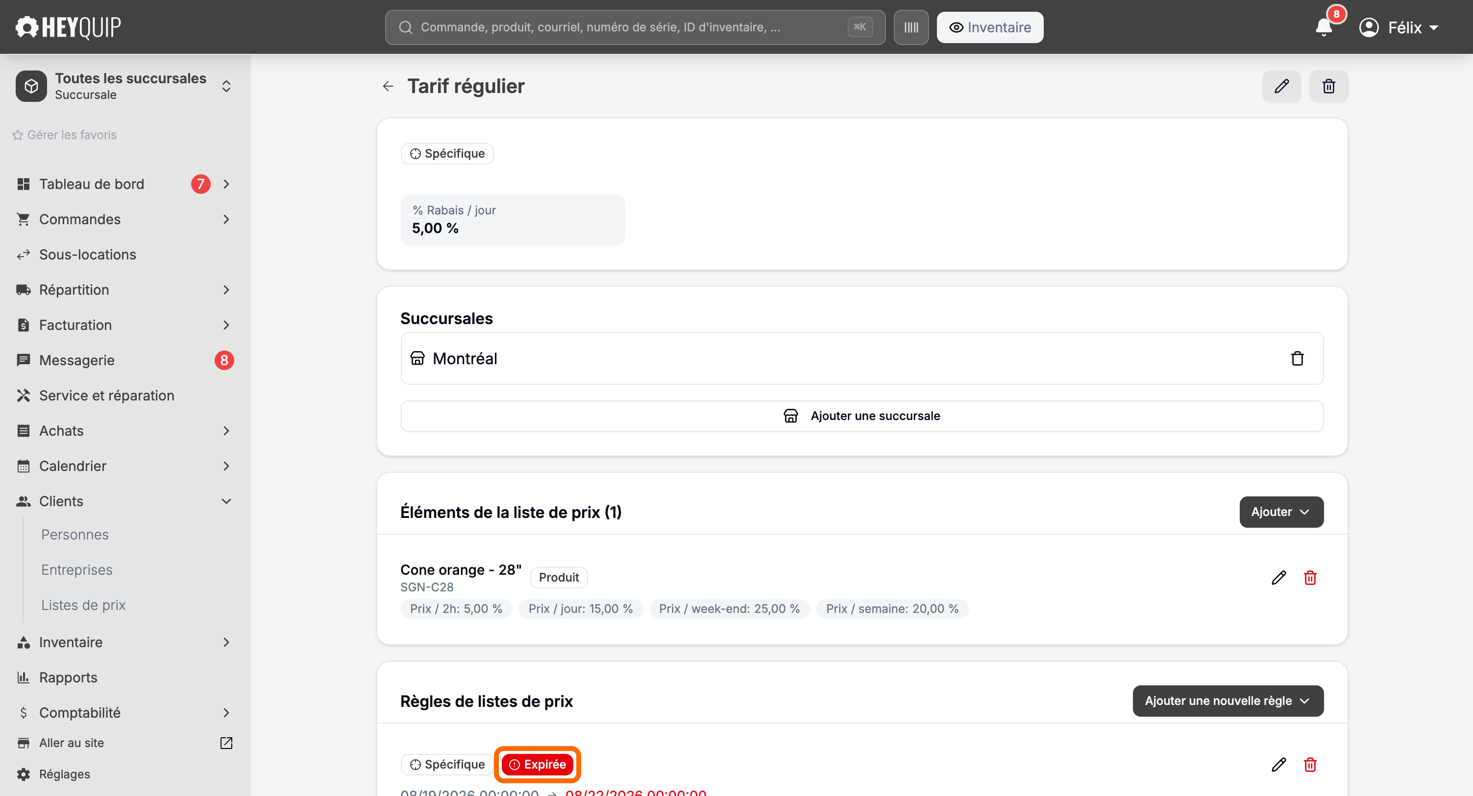The height and width of the screenshot is (796, 1473).
Task: Open the barcode scanner button
Action: pyautogui.click(x=911, y=27)
